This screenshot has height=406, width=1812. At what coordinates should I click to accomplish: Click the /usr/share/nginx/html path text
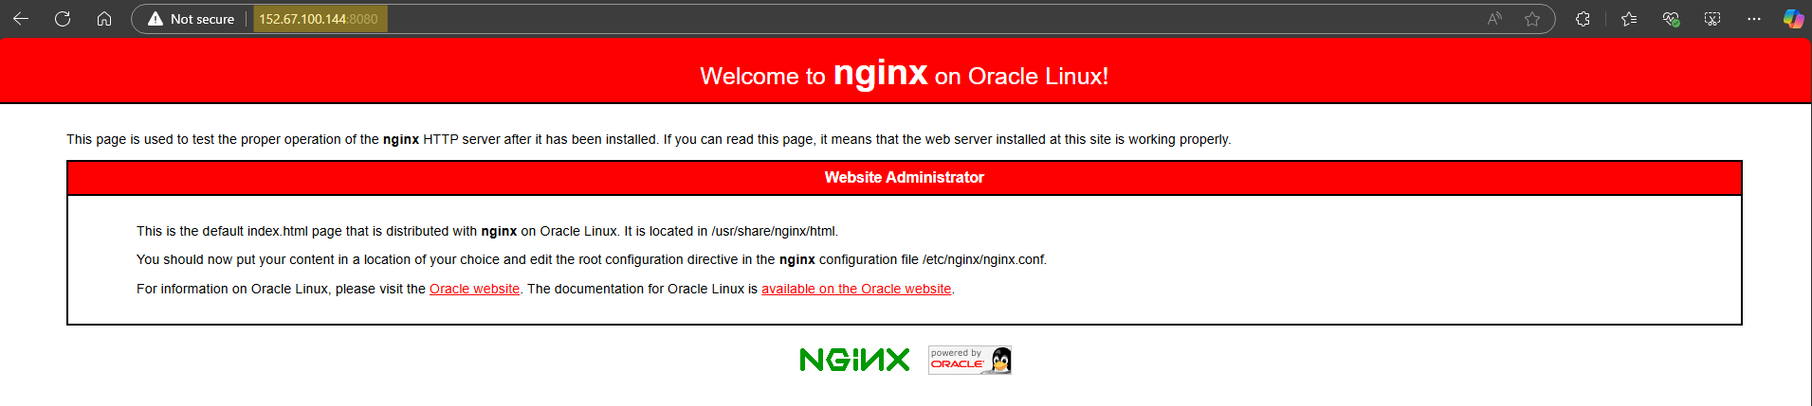coord(774,231)
